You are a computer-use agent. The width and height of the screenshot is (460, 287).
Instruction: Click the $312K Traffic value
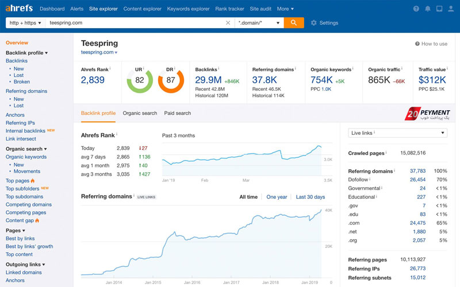click(x=432, y=80)
